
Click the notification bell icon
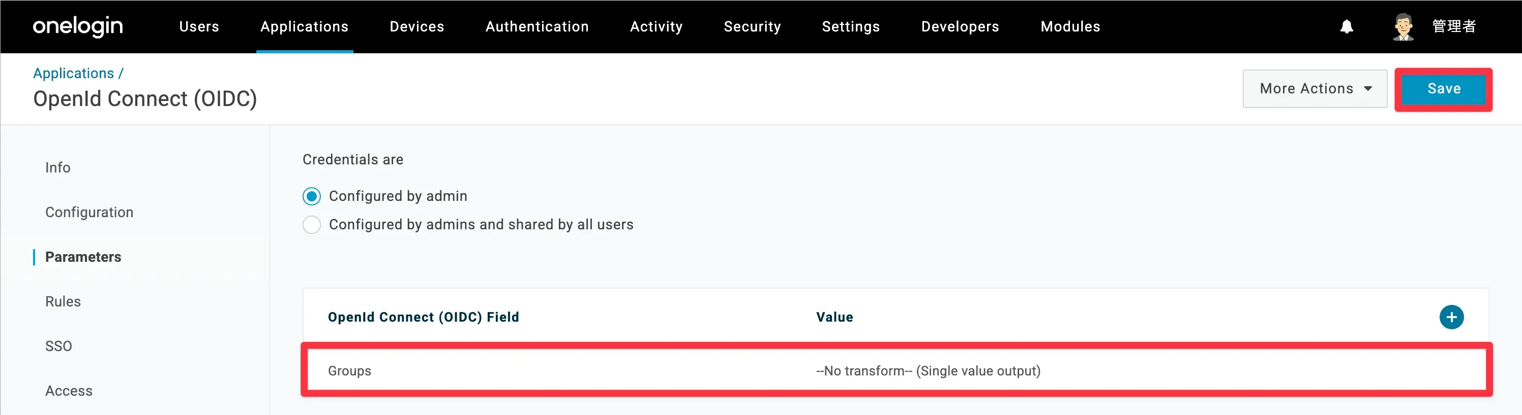(1347, 26)
